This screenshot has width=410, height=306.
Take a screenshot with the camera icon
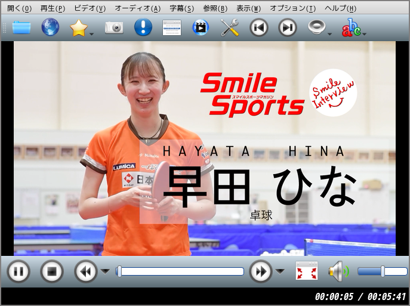pos(114,27)
